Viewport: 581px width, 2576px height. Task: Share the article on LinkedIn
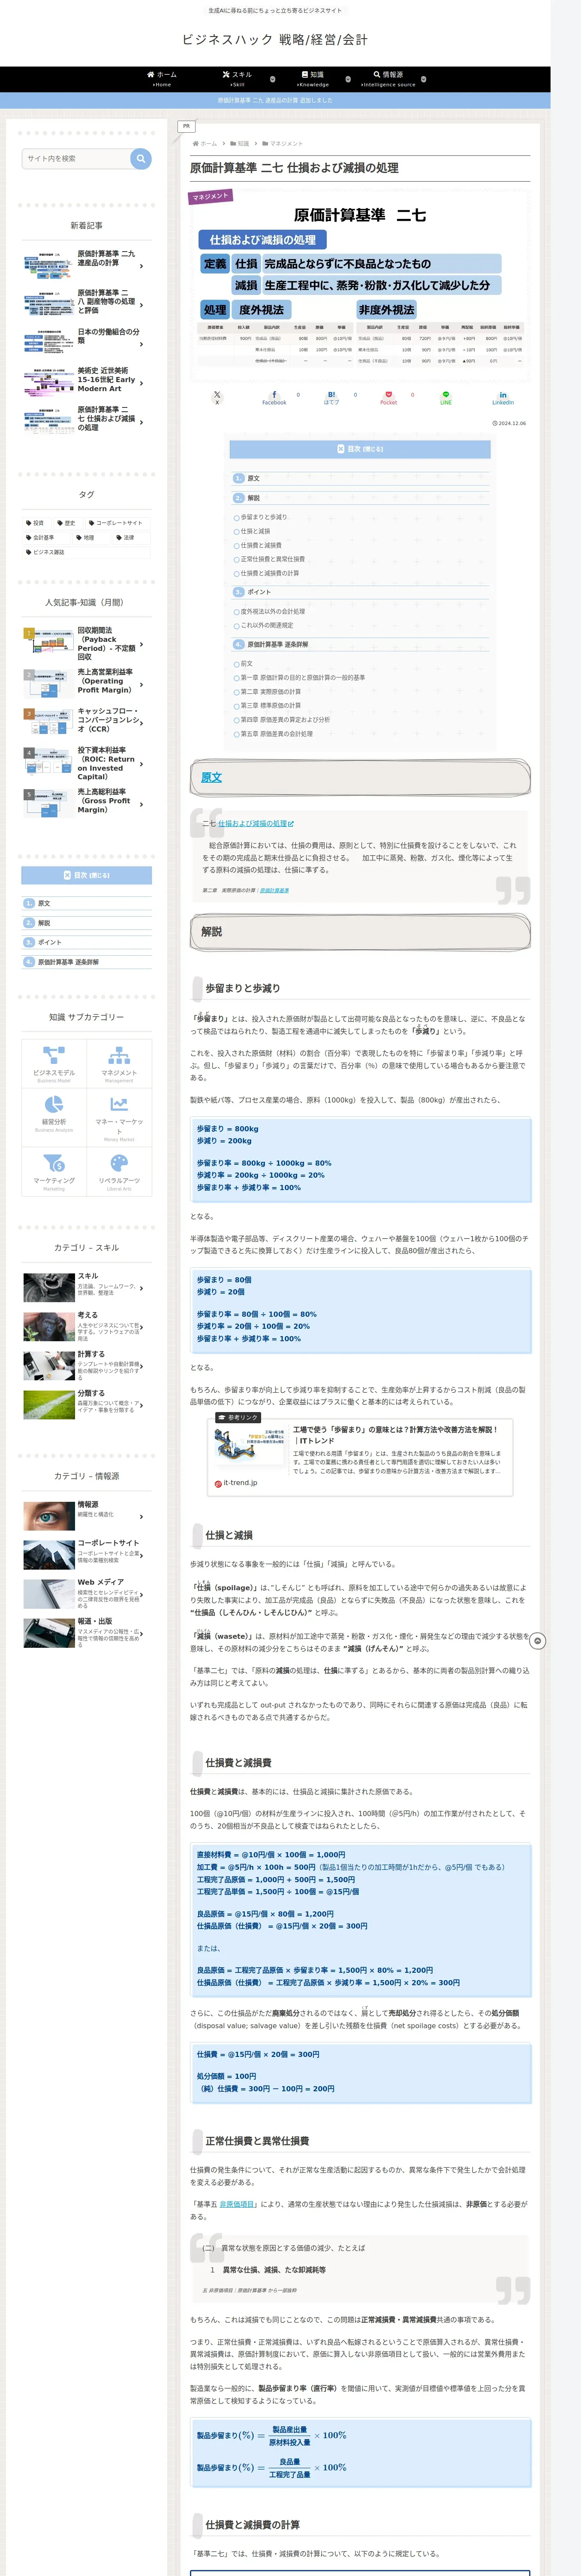(x=503, y=397)
